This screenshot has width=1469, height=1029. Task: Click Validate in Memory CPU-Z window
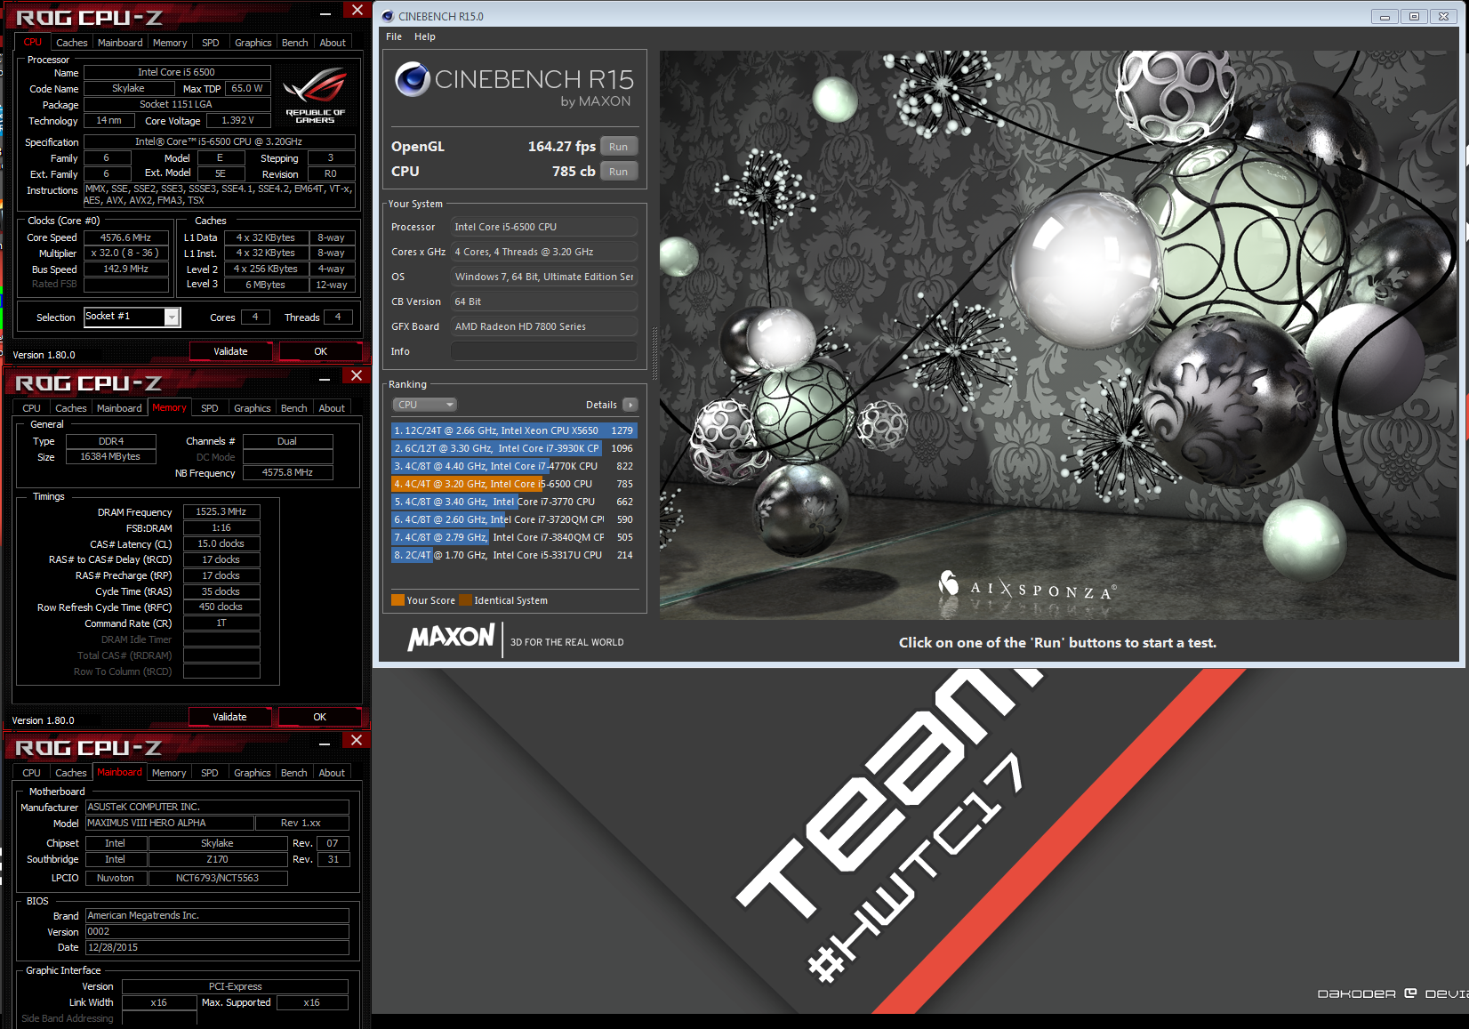coord(230,717)
